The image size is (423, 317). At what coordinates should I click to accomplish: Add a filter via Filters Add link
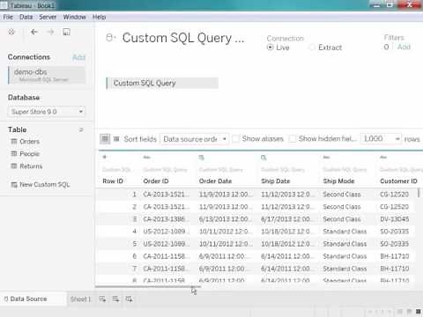(x=404, y=47)
